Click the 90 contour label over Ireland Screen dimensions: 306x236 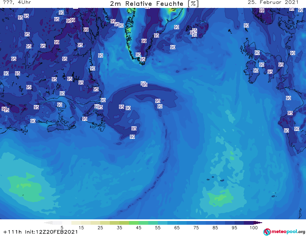[x=256, y=70]
